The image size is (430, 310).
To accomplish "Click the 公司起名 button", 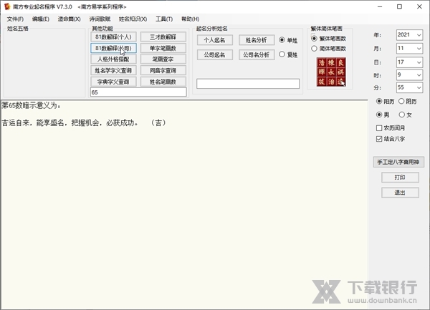I will pos(215,55).
